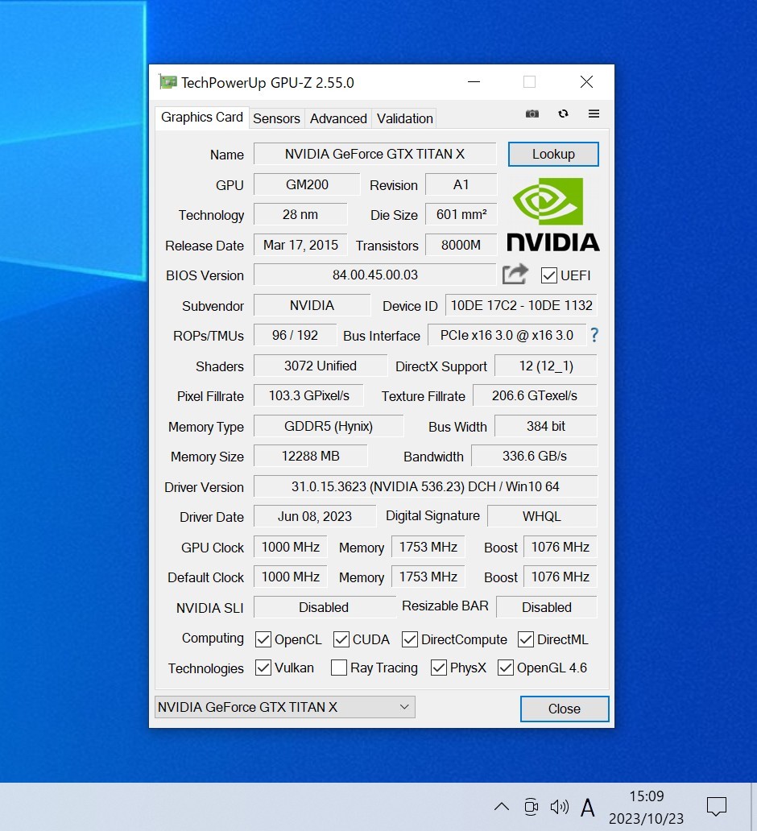Image resolution: width=757 pixels, height=831 pixels.
Task: Click the Release Date Mar 17, 2015
Action: coord(300,245)
